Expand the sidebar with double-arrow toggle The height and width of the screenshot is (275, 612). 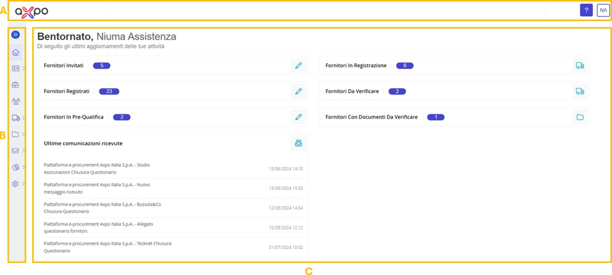tap(15, 35)
